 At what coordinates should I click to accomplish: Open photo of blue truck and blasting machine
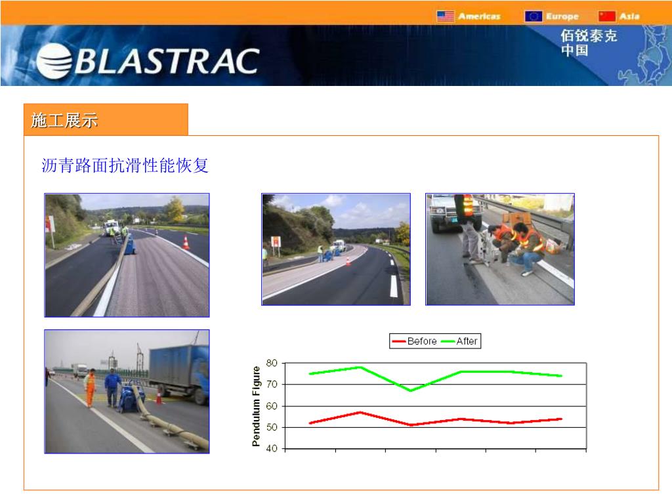127,391
